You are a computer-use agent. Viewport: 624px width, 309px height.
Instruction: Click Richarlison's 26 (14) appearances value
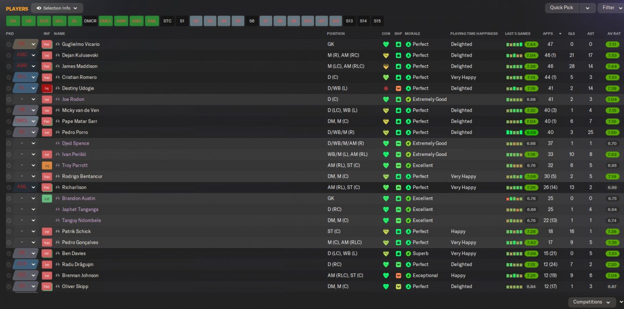pos(550,188)
